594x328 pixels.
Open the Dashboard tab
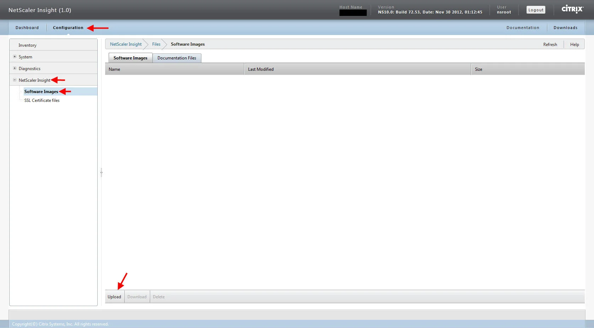(x=27, y=28)
